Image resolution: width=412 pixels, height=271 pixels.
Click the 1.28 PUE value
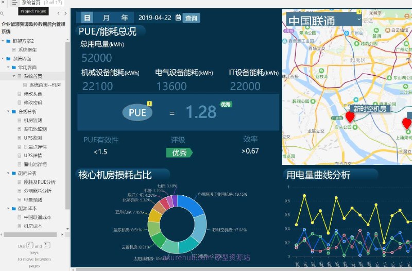pyautogui.click(x=201, y=112)
